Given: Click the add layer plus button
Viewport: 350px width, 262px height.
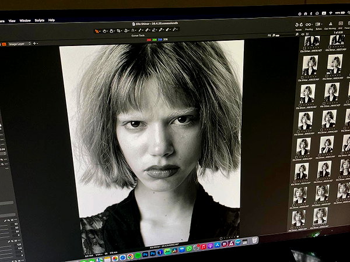Looking at the screenshot, I should (x=34, y=43).
